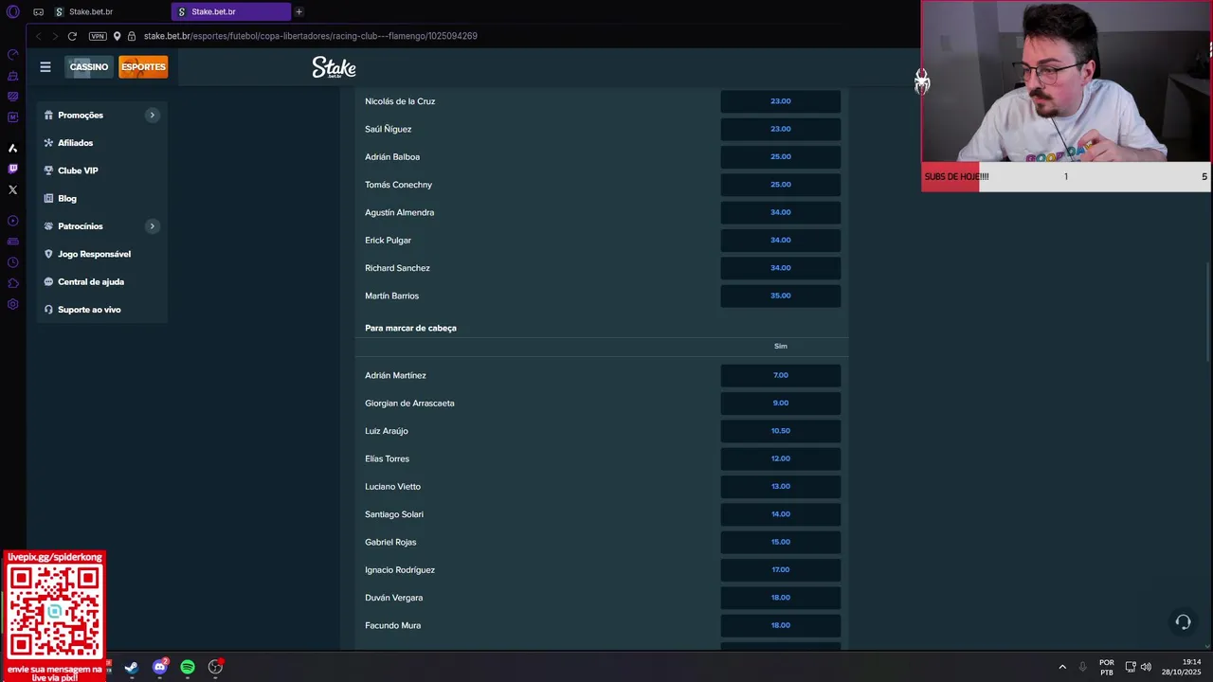Click Clube VIP trophy icon
Image resolution: width=1213 pixels, height=682 pixels.
(48, 170)
